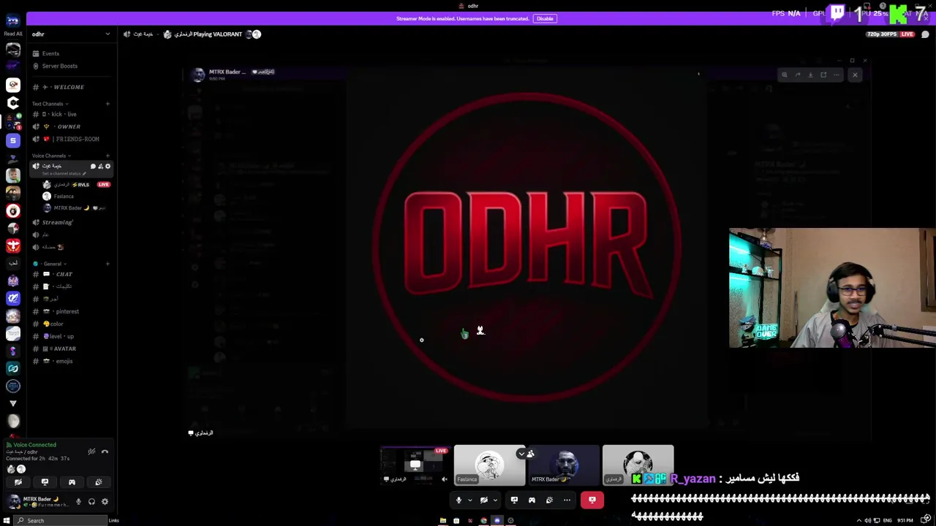Mute microphone in the call control bar
This screenshot has width=936, height=526.
(458, 500)
